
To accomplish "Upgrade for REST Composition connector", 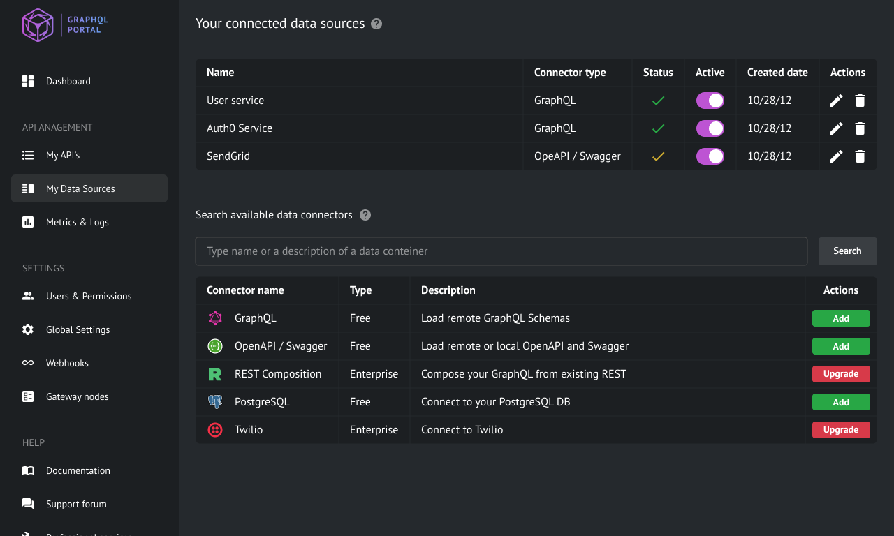I will (841, 374).
